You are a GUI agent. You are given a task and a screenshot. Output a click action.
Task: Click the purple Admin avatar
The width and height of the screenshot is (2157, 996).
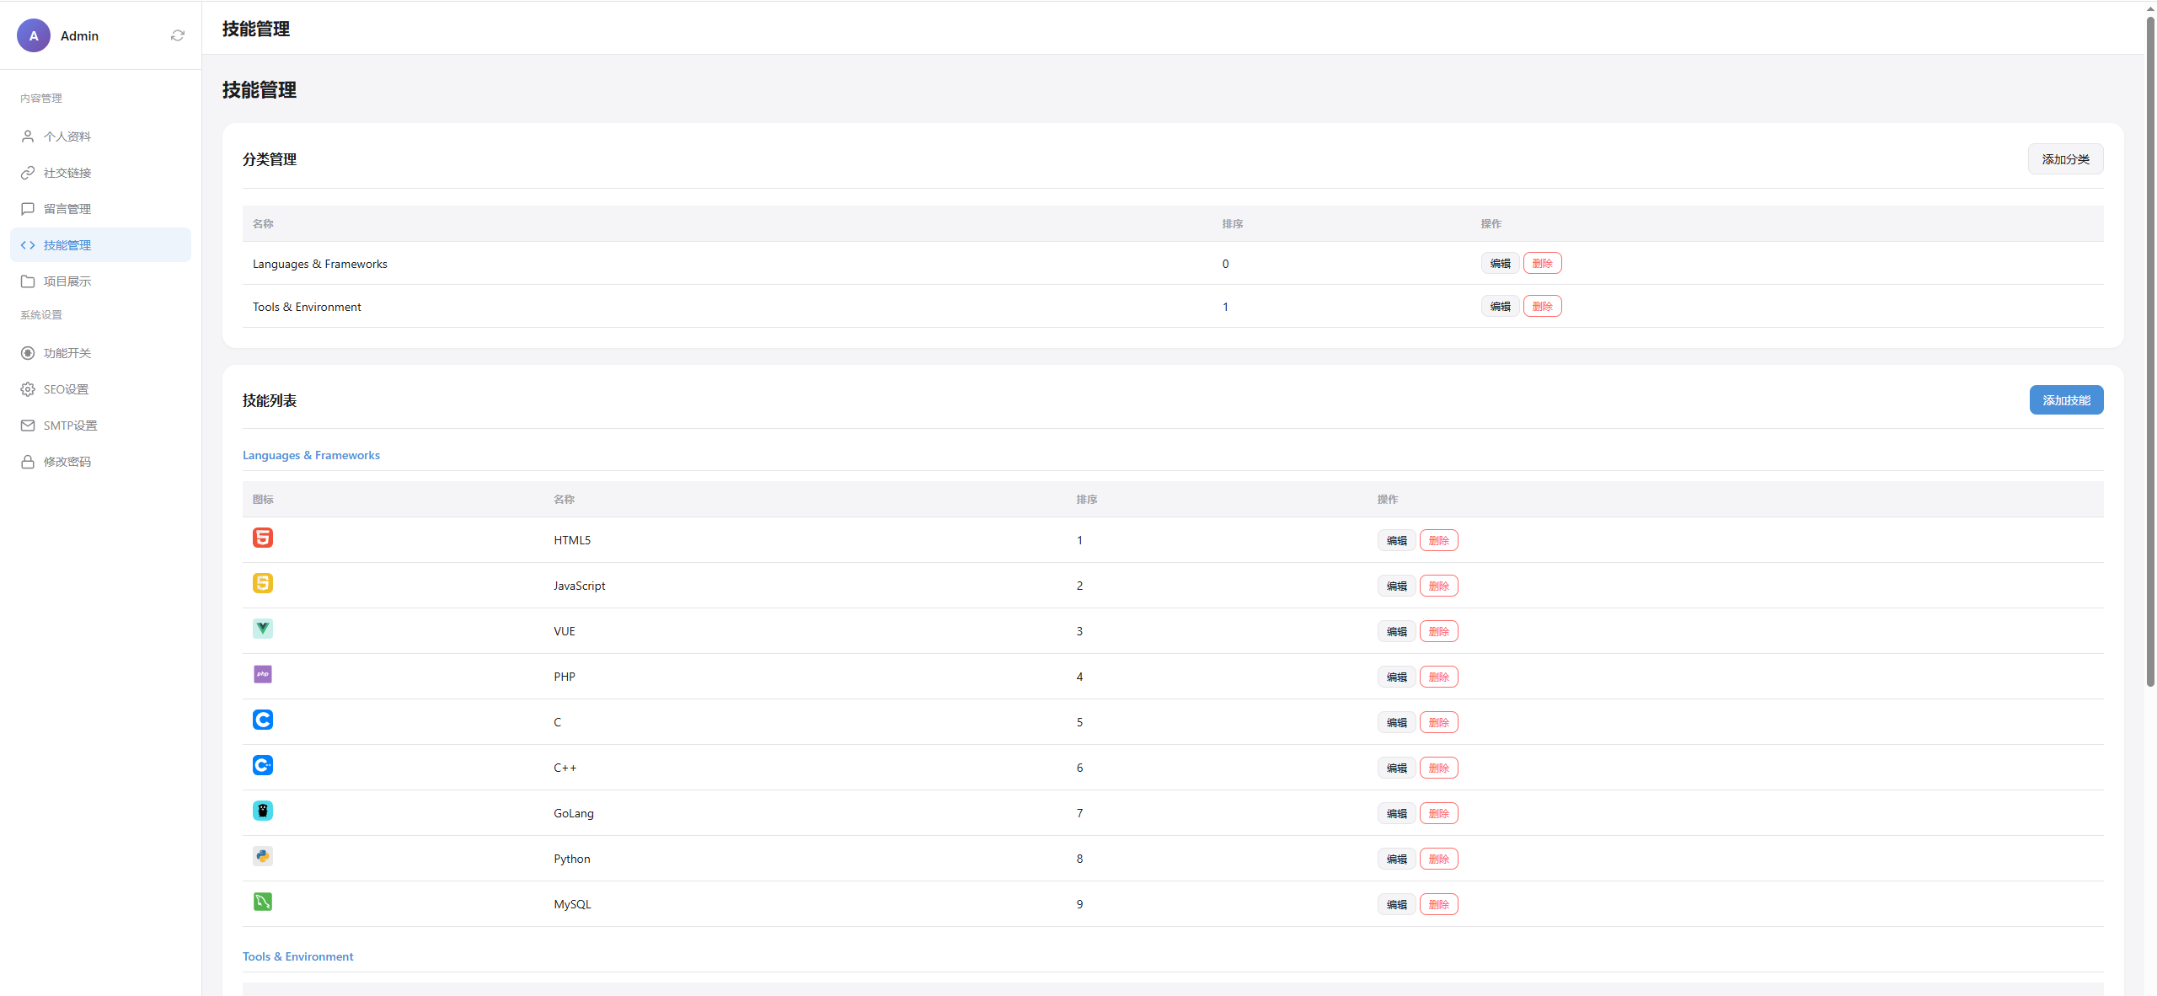34,35
